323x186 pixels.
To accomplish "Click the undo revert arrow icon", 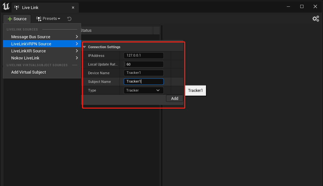I will [70, 19].
